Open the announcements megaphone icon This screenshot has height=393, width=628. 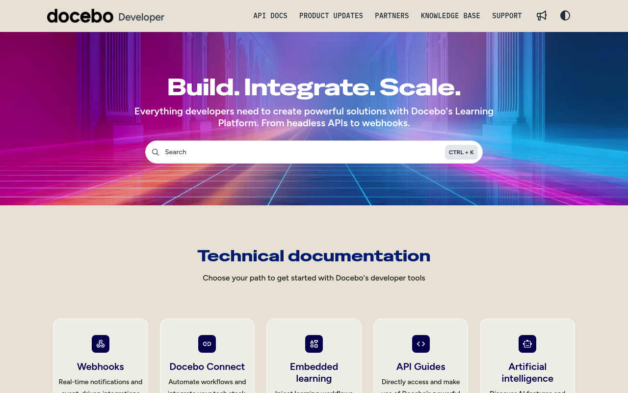point(542,16)
